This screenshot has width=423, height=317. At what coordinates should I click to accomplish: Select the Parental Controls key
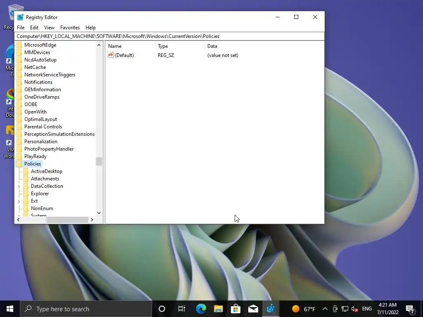point(43,127)
